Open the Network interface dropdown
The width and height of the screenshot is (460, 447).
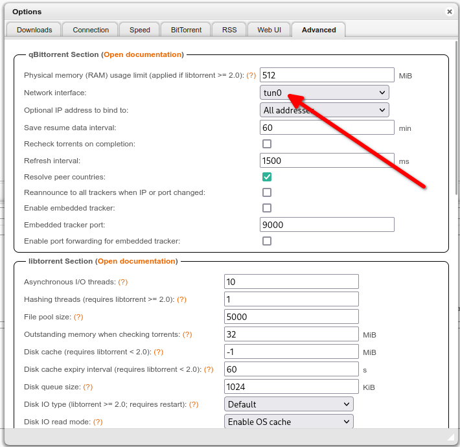click(324, 93)
